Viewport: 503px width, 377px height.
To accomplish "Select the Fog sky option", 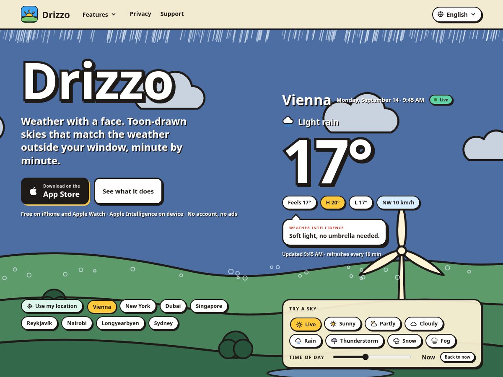I will 441,341.
